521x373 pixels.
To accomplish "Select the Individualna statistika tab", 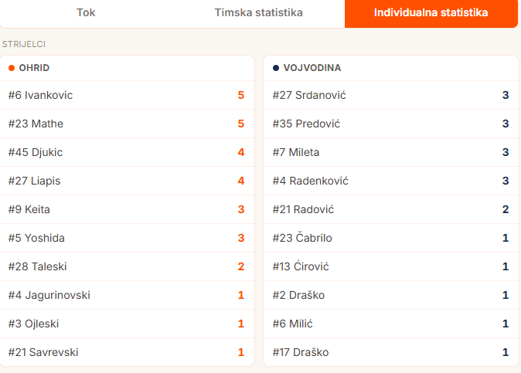I will (x=431, y=12).
